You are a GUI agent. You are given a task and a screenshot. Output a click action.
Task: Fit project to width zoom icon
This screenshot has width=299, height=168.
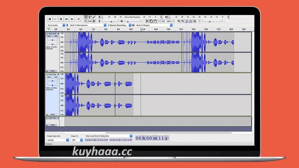point(191,21)
